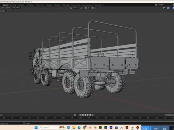Open Microsoft Edge from taskbar
The image size is (174, 130).
79,127
